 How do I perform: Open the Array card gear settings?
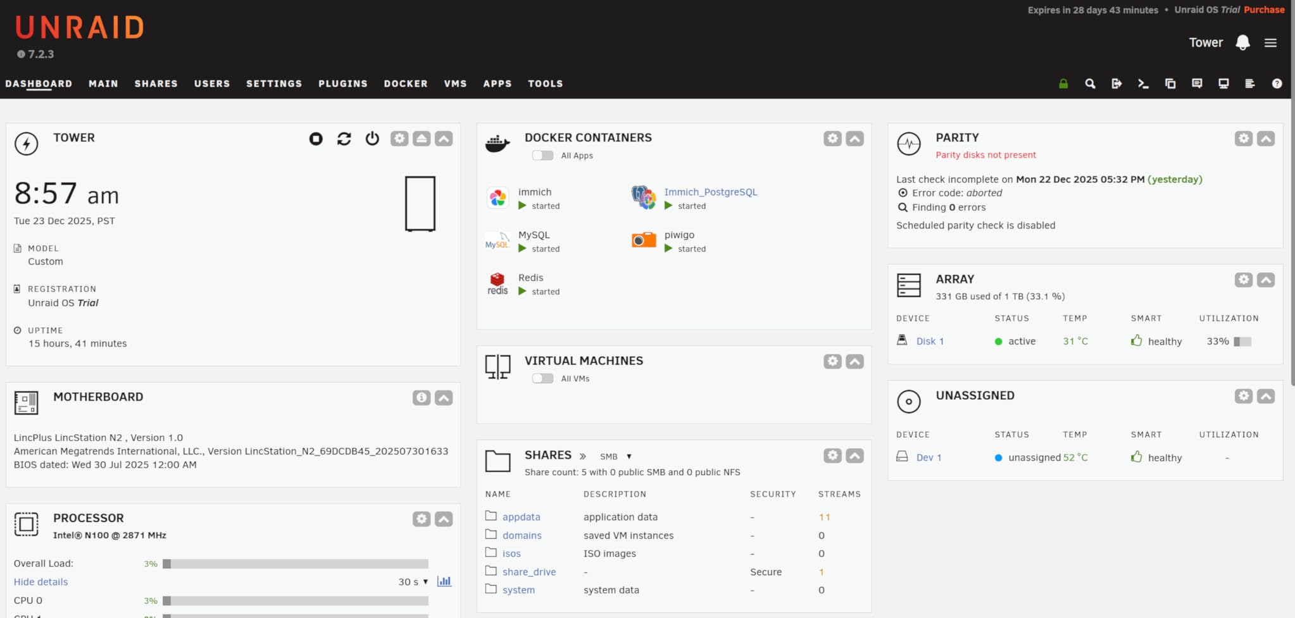click(x=1244, y=280)
